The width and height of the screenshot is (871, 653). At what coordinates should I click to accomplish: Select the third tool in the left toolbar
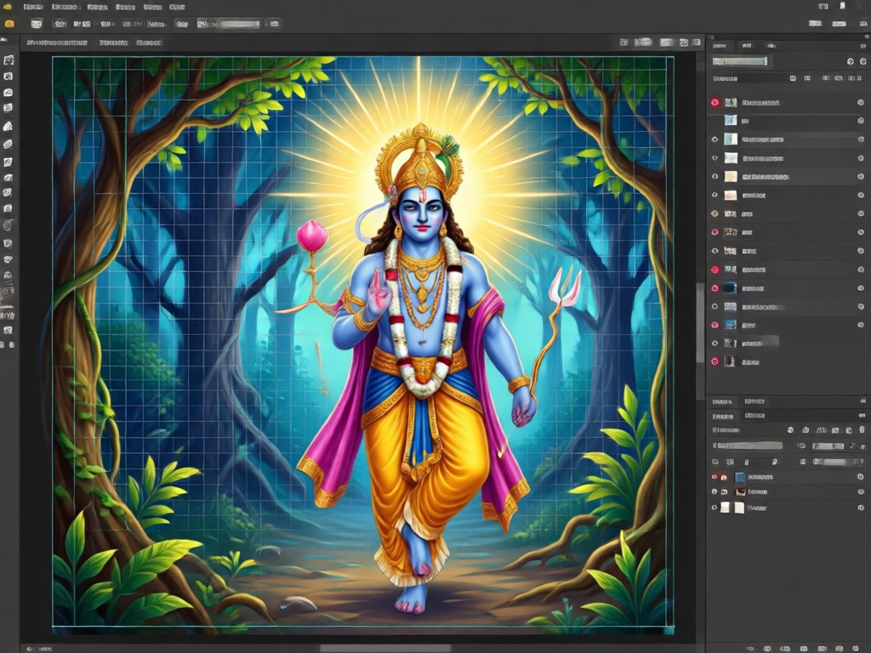tap(9, 92)
